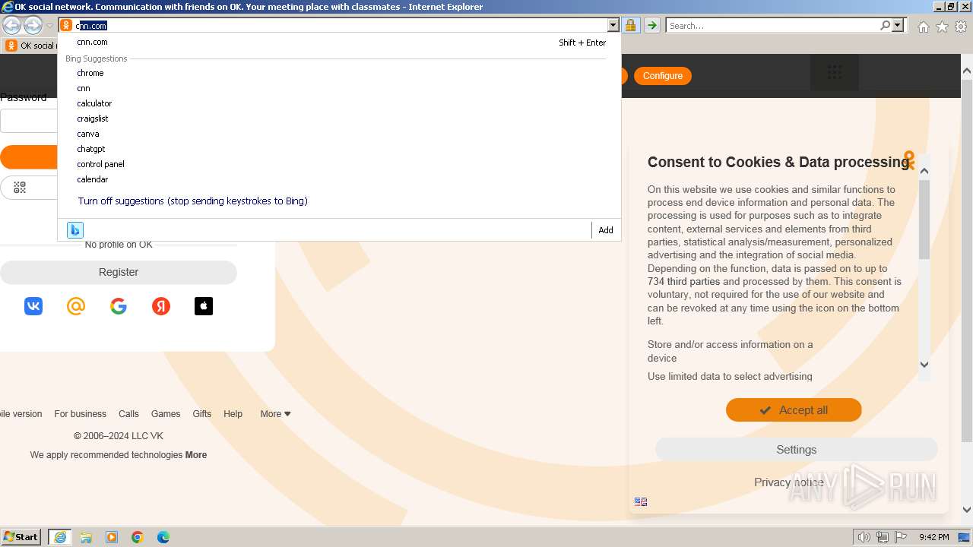Open the search provider dropdown arrow
973x547 pixels.
(x=898, y=25)
